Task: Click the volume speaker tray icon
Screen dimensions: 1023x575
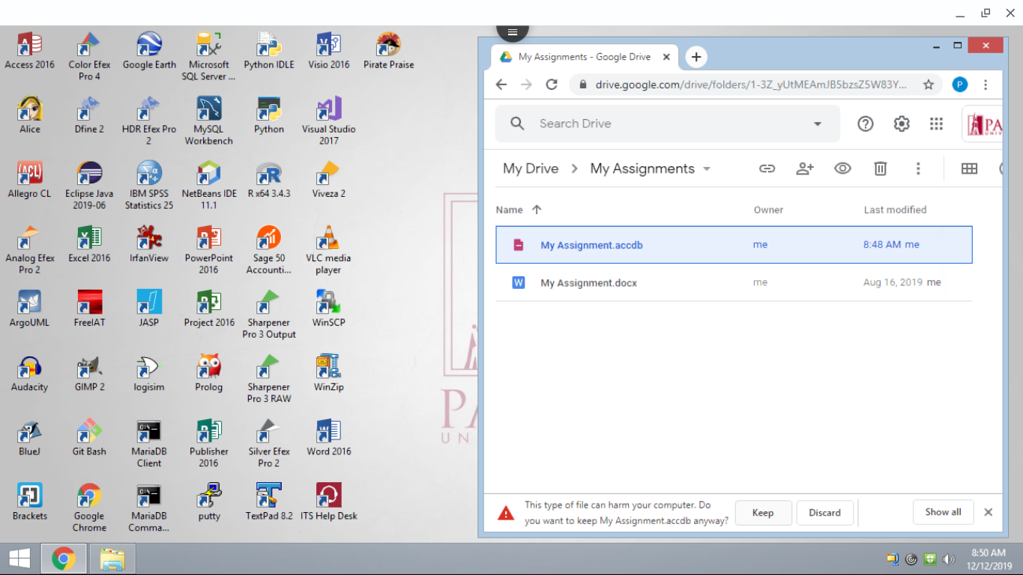Action: [x=949, y=559]
